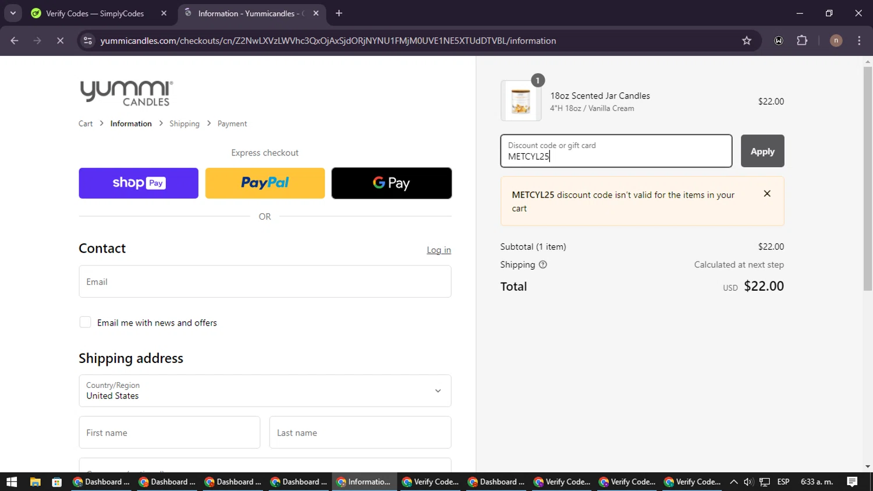The image size is (873, 491).
Task: Click the 6:33 a. m. taskbar clock
Action: 817,482
